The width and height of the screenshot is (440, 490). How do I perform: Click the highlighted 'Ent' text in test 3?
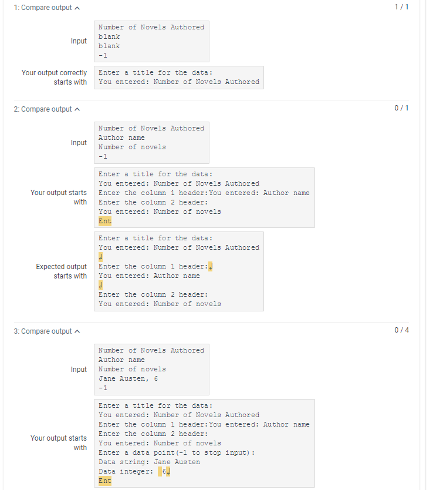pos(104,481)
